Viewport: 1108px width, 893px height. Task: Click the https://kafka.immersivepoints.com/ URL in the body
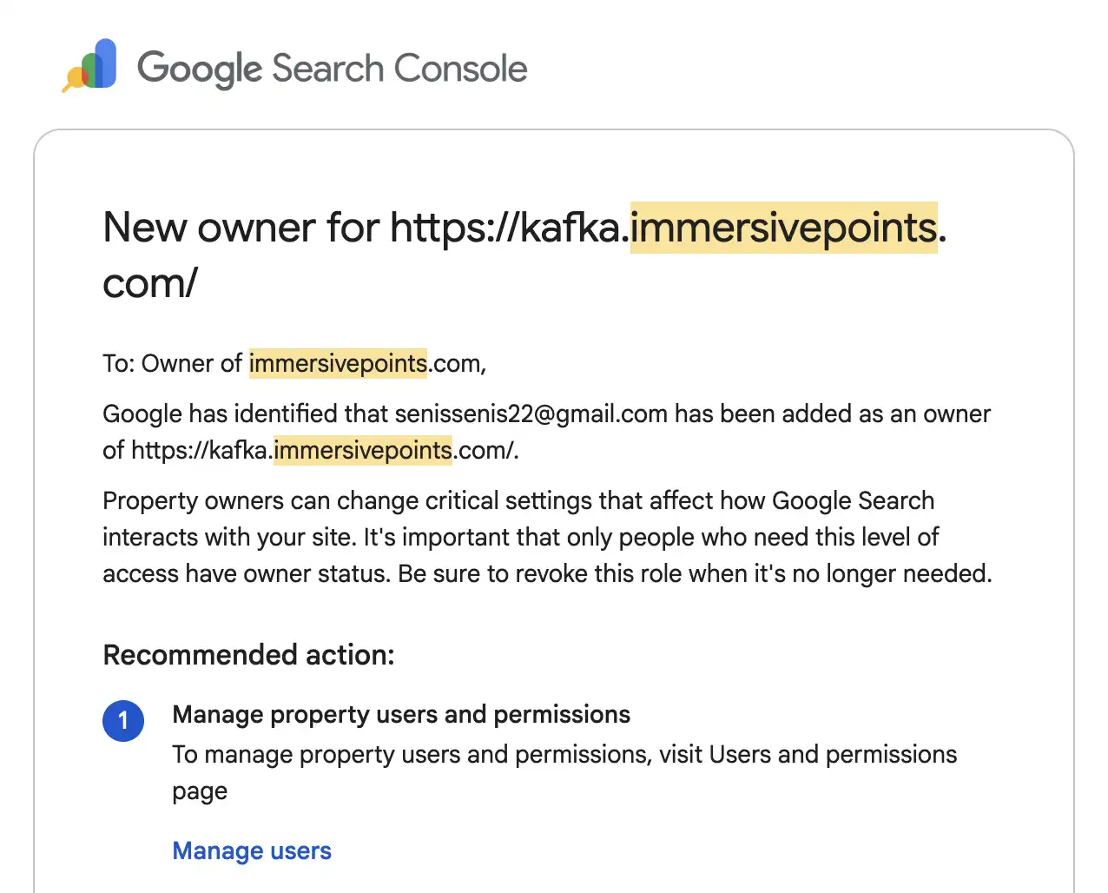(325, 450)
